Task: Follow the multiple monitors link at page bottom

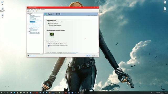Action: click(x=75, y=53)
